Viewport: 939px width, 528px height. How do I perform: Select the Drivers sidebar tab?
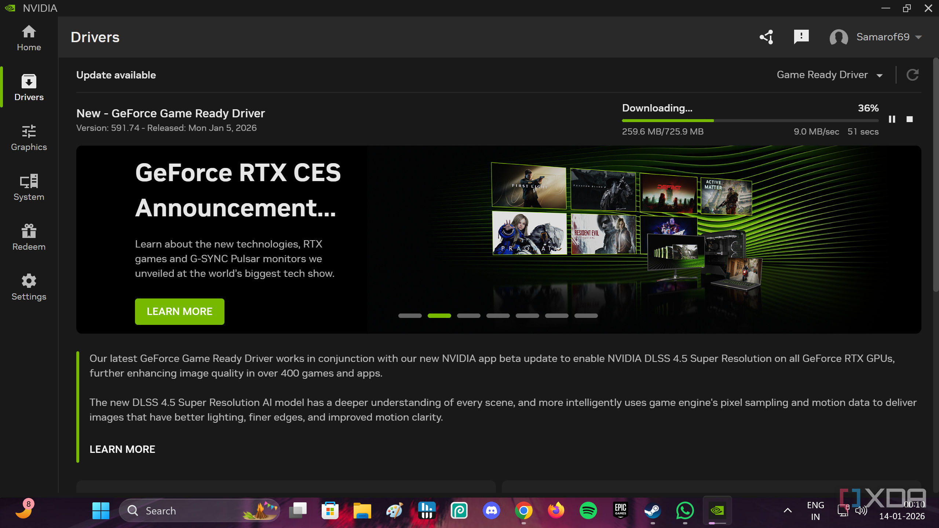29,88
